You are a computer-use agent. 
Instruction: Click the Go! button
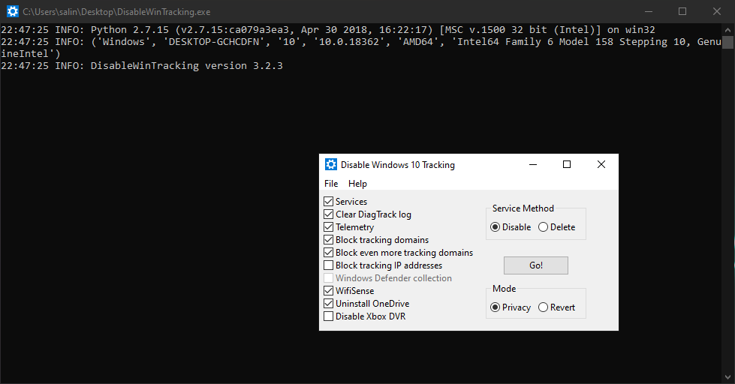click(x=536, y=265)
